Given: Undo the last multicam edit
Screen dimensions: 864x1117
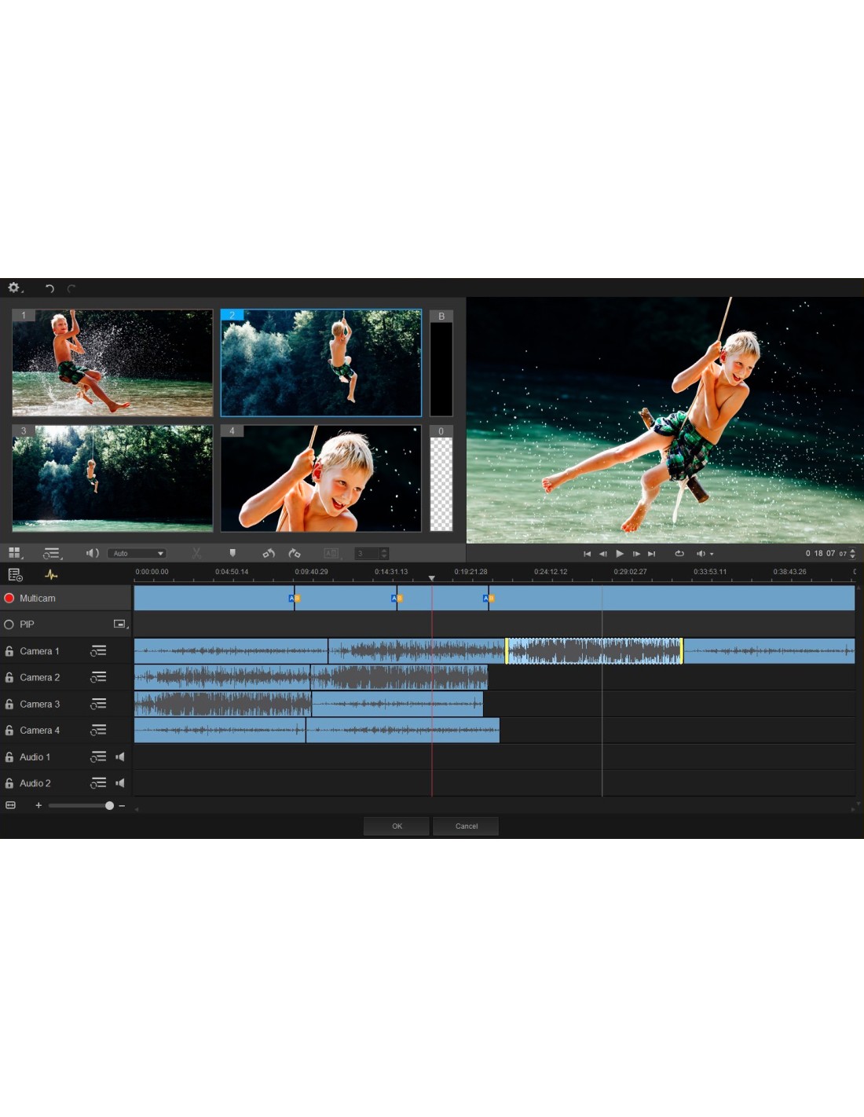Looking at the screenshot, I should (x=49, y=288).
